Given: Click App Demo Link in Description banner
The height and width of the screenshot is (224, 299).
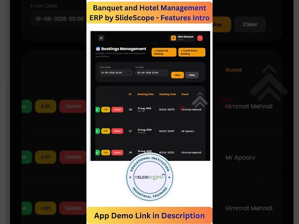Looking at the screenshot, I should 149,216.
